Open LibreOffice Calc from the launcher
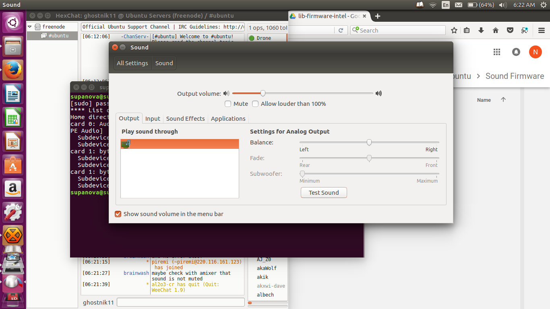 [13, 118]
